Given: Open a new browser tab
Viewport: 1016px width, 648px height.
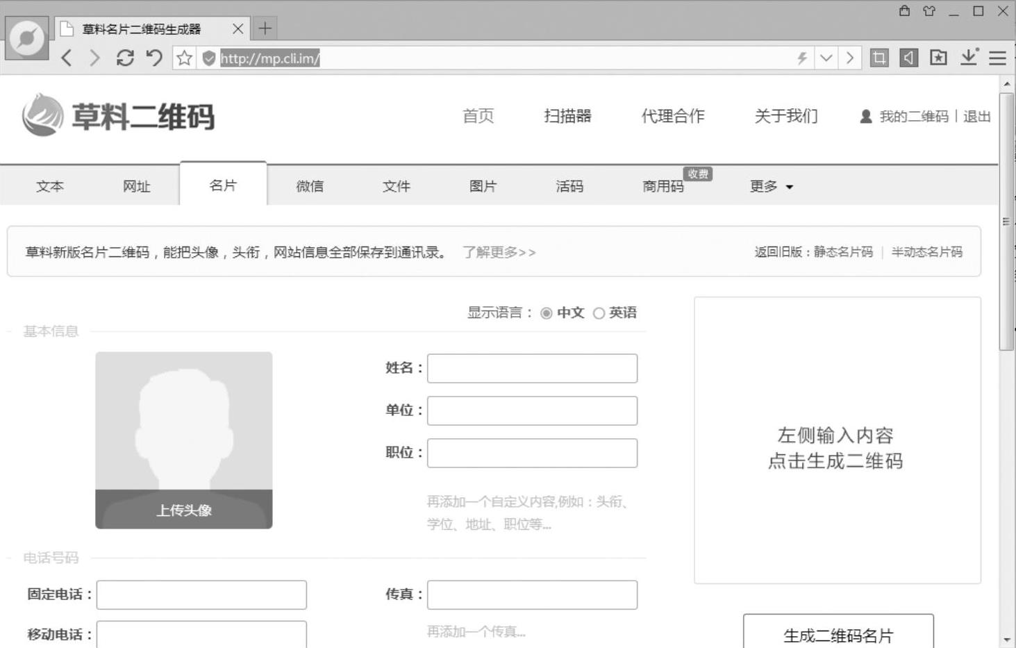Looking at the screenshot, I should point(265,28).
